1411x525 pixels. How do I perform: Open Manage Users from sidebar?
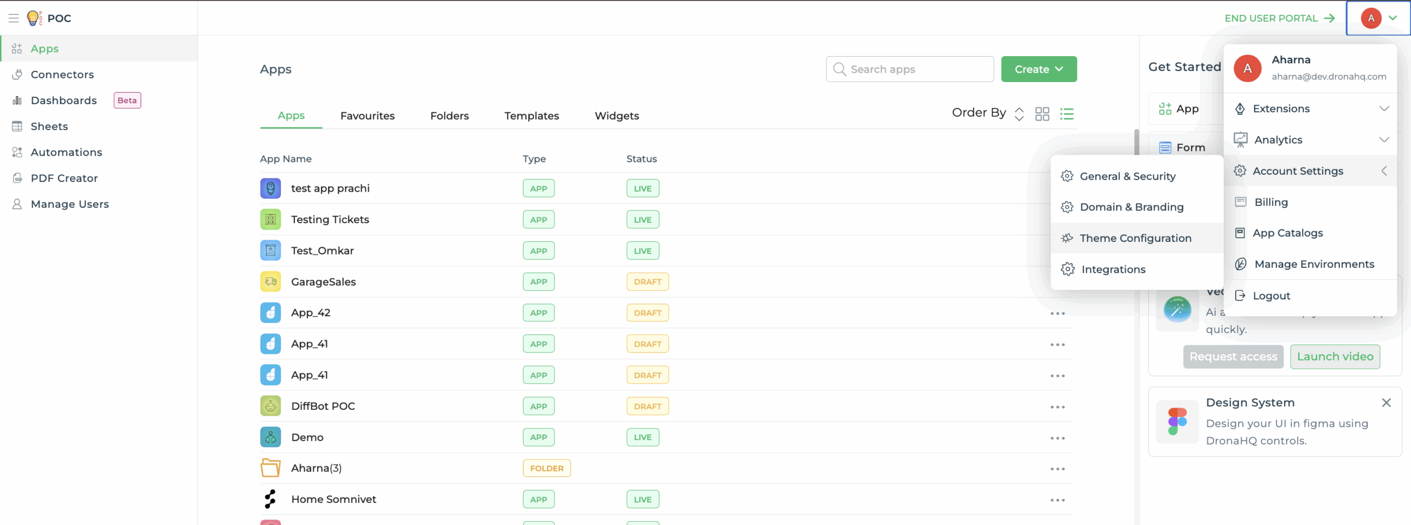69,204
